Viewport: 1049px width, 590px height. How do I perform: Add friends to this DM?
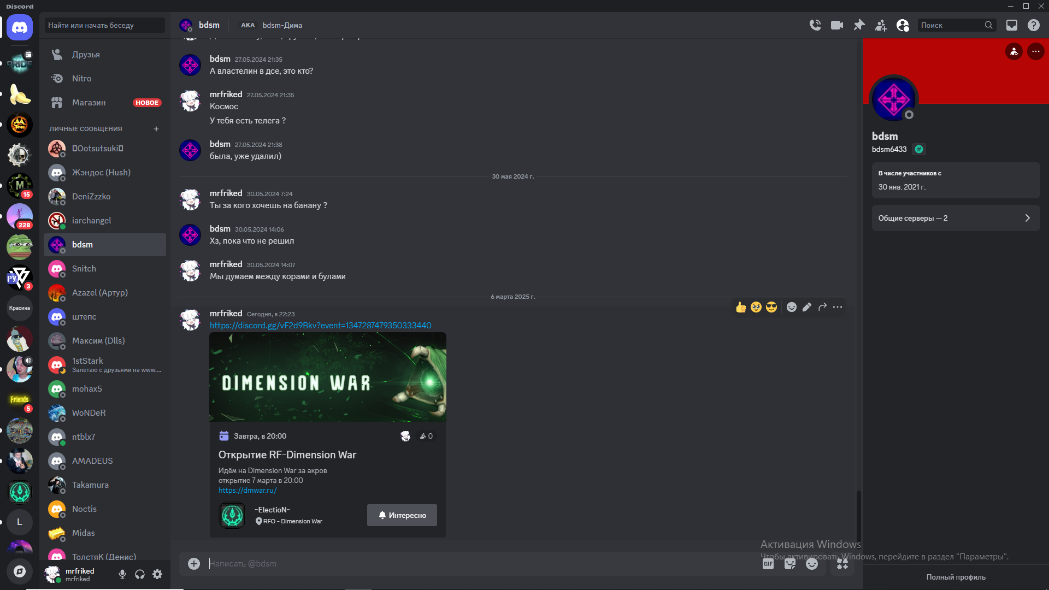[x=881, y=25]
